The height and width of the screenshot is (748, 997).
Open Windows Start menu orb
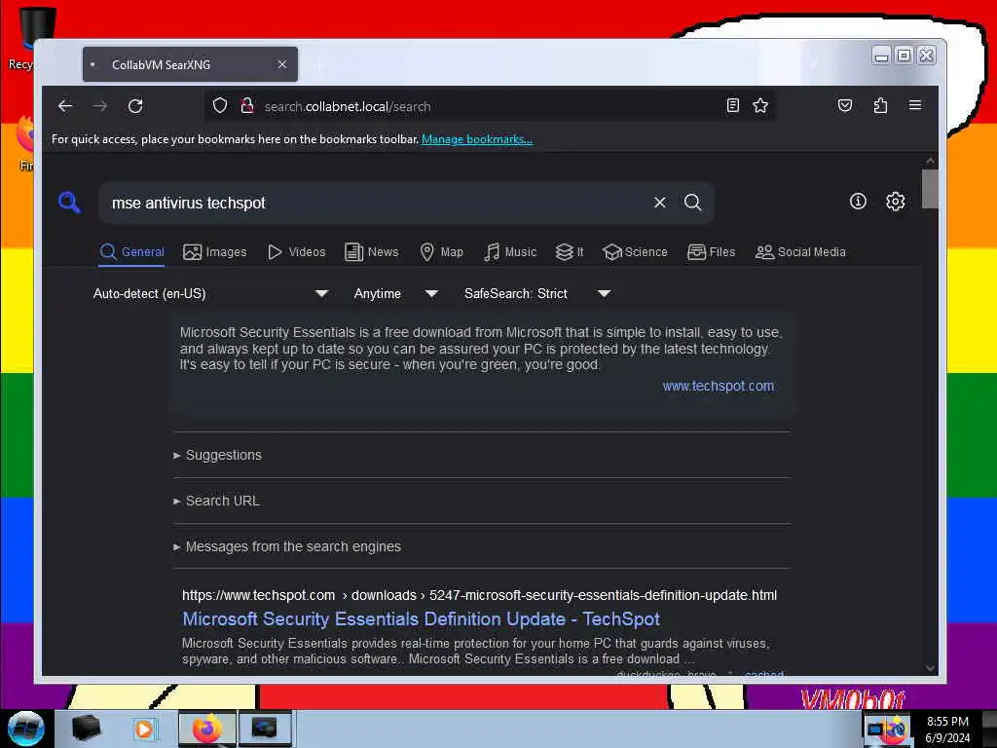pos(25,729)
